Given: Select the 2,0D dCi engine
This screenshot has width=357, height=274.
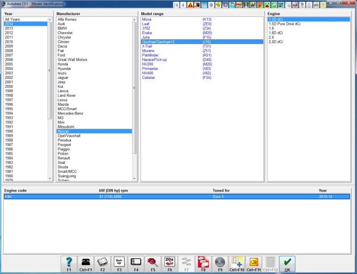Looking at the screenshot, I should 309,42.
